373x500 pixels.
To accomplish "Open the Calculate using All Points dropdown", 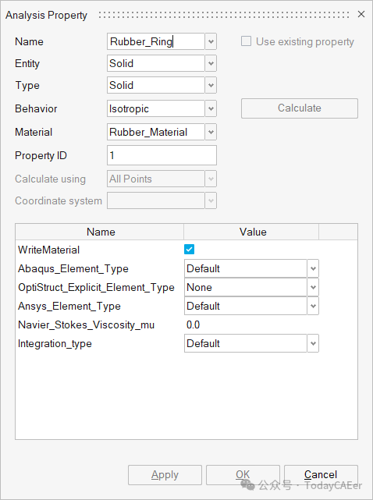I will pyautogui.click(x=211, y=179).
